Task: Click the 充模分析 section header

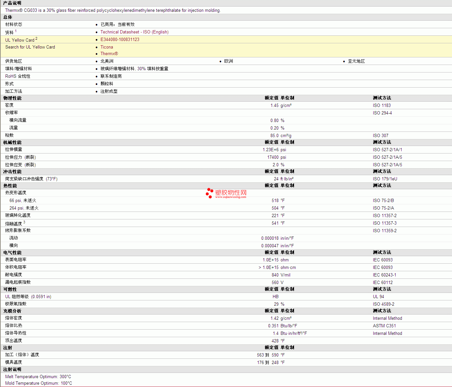Action: (x=12, y=311)
